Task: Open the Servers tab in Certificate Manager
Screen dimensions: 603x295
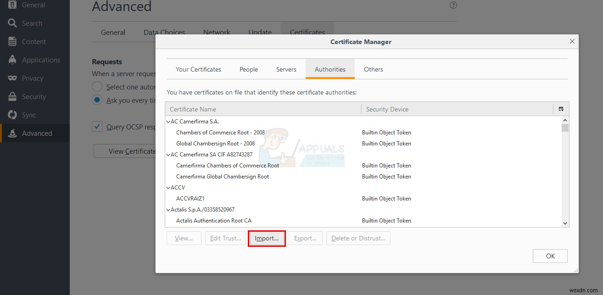Action: pyautogui.click(x=286, y=69)
